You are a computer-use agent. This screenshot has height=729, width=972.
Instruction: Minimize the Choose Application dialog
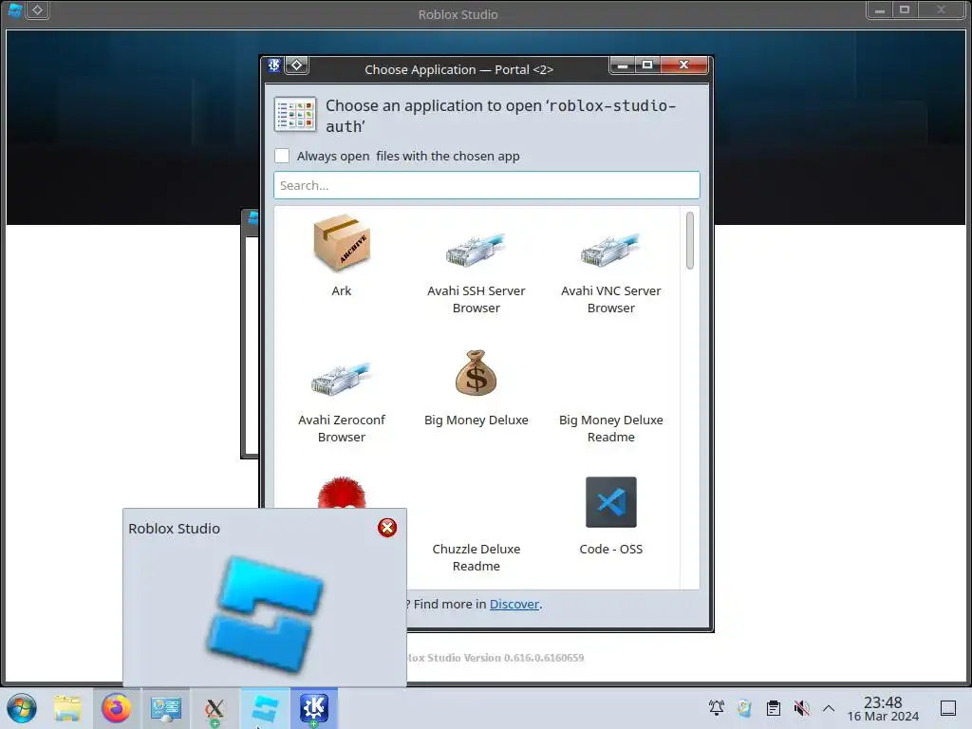(623, 65)
